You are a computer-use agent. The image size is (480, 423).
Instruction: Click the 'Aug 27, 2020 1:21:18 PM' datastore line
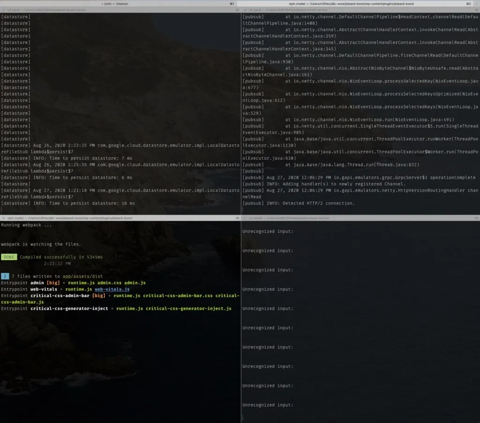click(120, 193)
